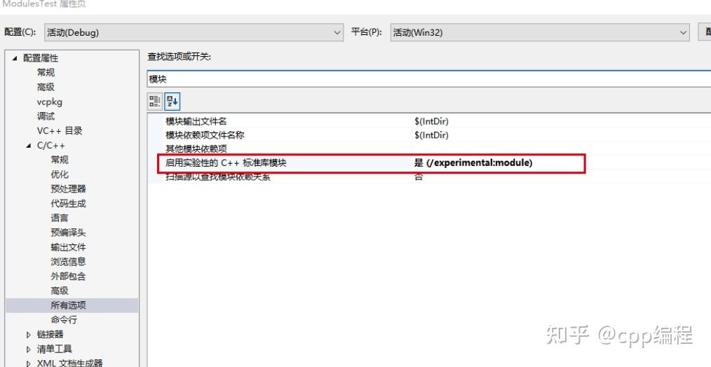Click the search options box containing 模块
711x367 pixels.
[429, 79]
